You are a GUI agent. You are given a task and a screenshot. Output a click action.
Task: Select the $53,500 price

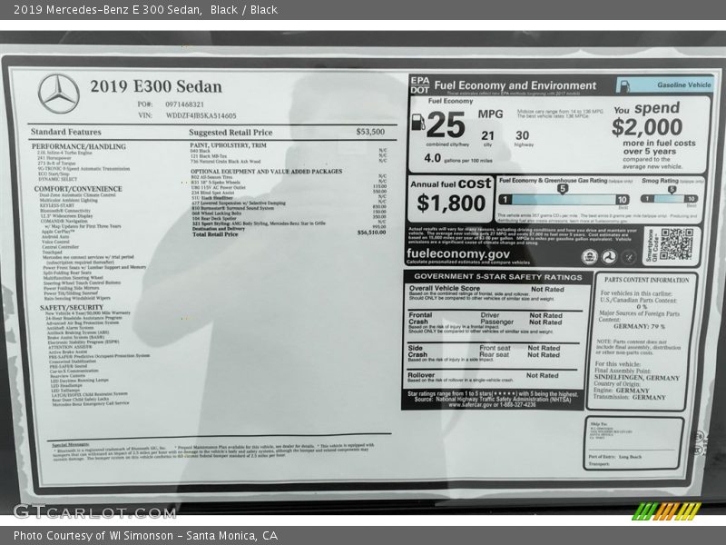point(370,132)
